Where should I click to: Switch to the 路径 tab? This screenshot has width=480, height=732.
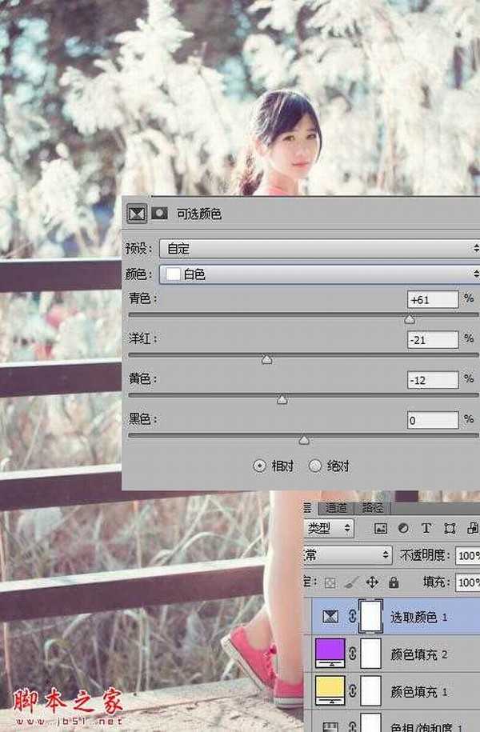pos(372,508)
